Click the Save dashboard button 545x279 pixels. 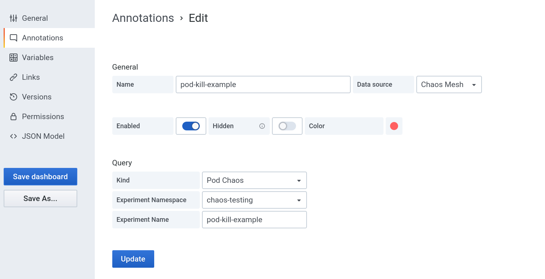[40, 177]
